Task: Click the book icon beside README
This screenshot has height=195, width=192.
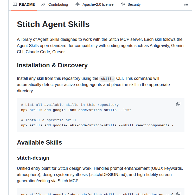Action: (15, 4)
